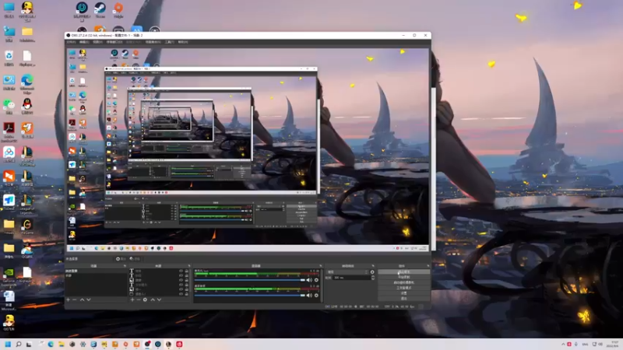Screen dimensions: 623x350
Task: Click the OBS logo in title bar
Action: pos(69,35)
